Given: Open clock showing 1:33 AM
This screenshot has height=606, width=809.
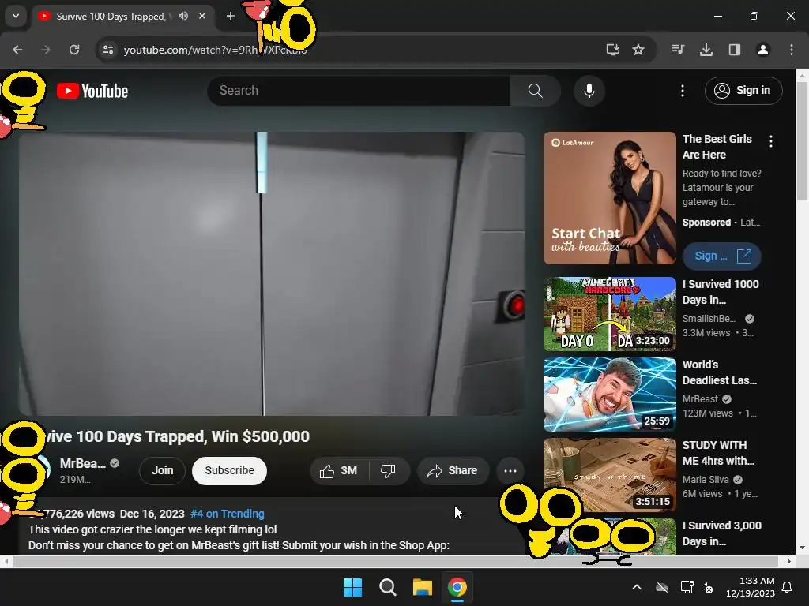Looking at the screenshot, I should pos(751,587).
